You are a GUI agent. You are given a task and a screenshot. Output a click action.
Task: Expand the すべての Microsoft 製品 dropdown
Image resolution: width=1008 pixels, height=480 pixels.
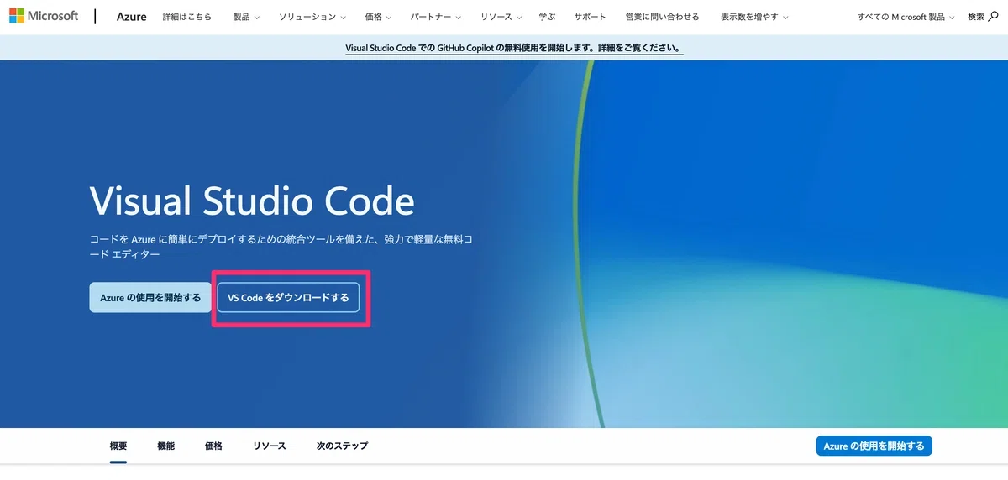click(x=906, y=17)
